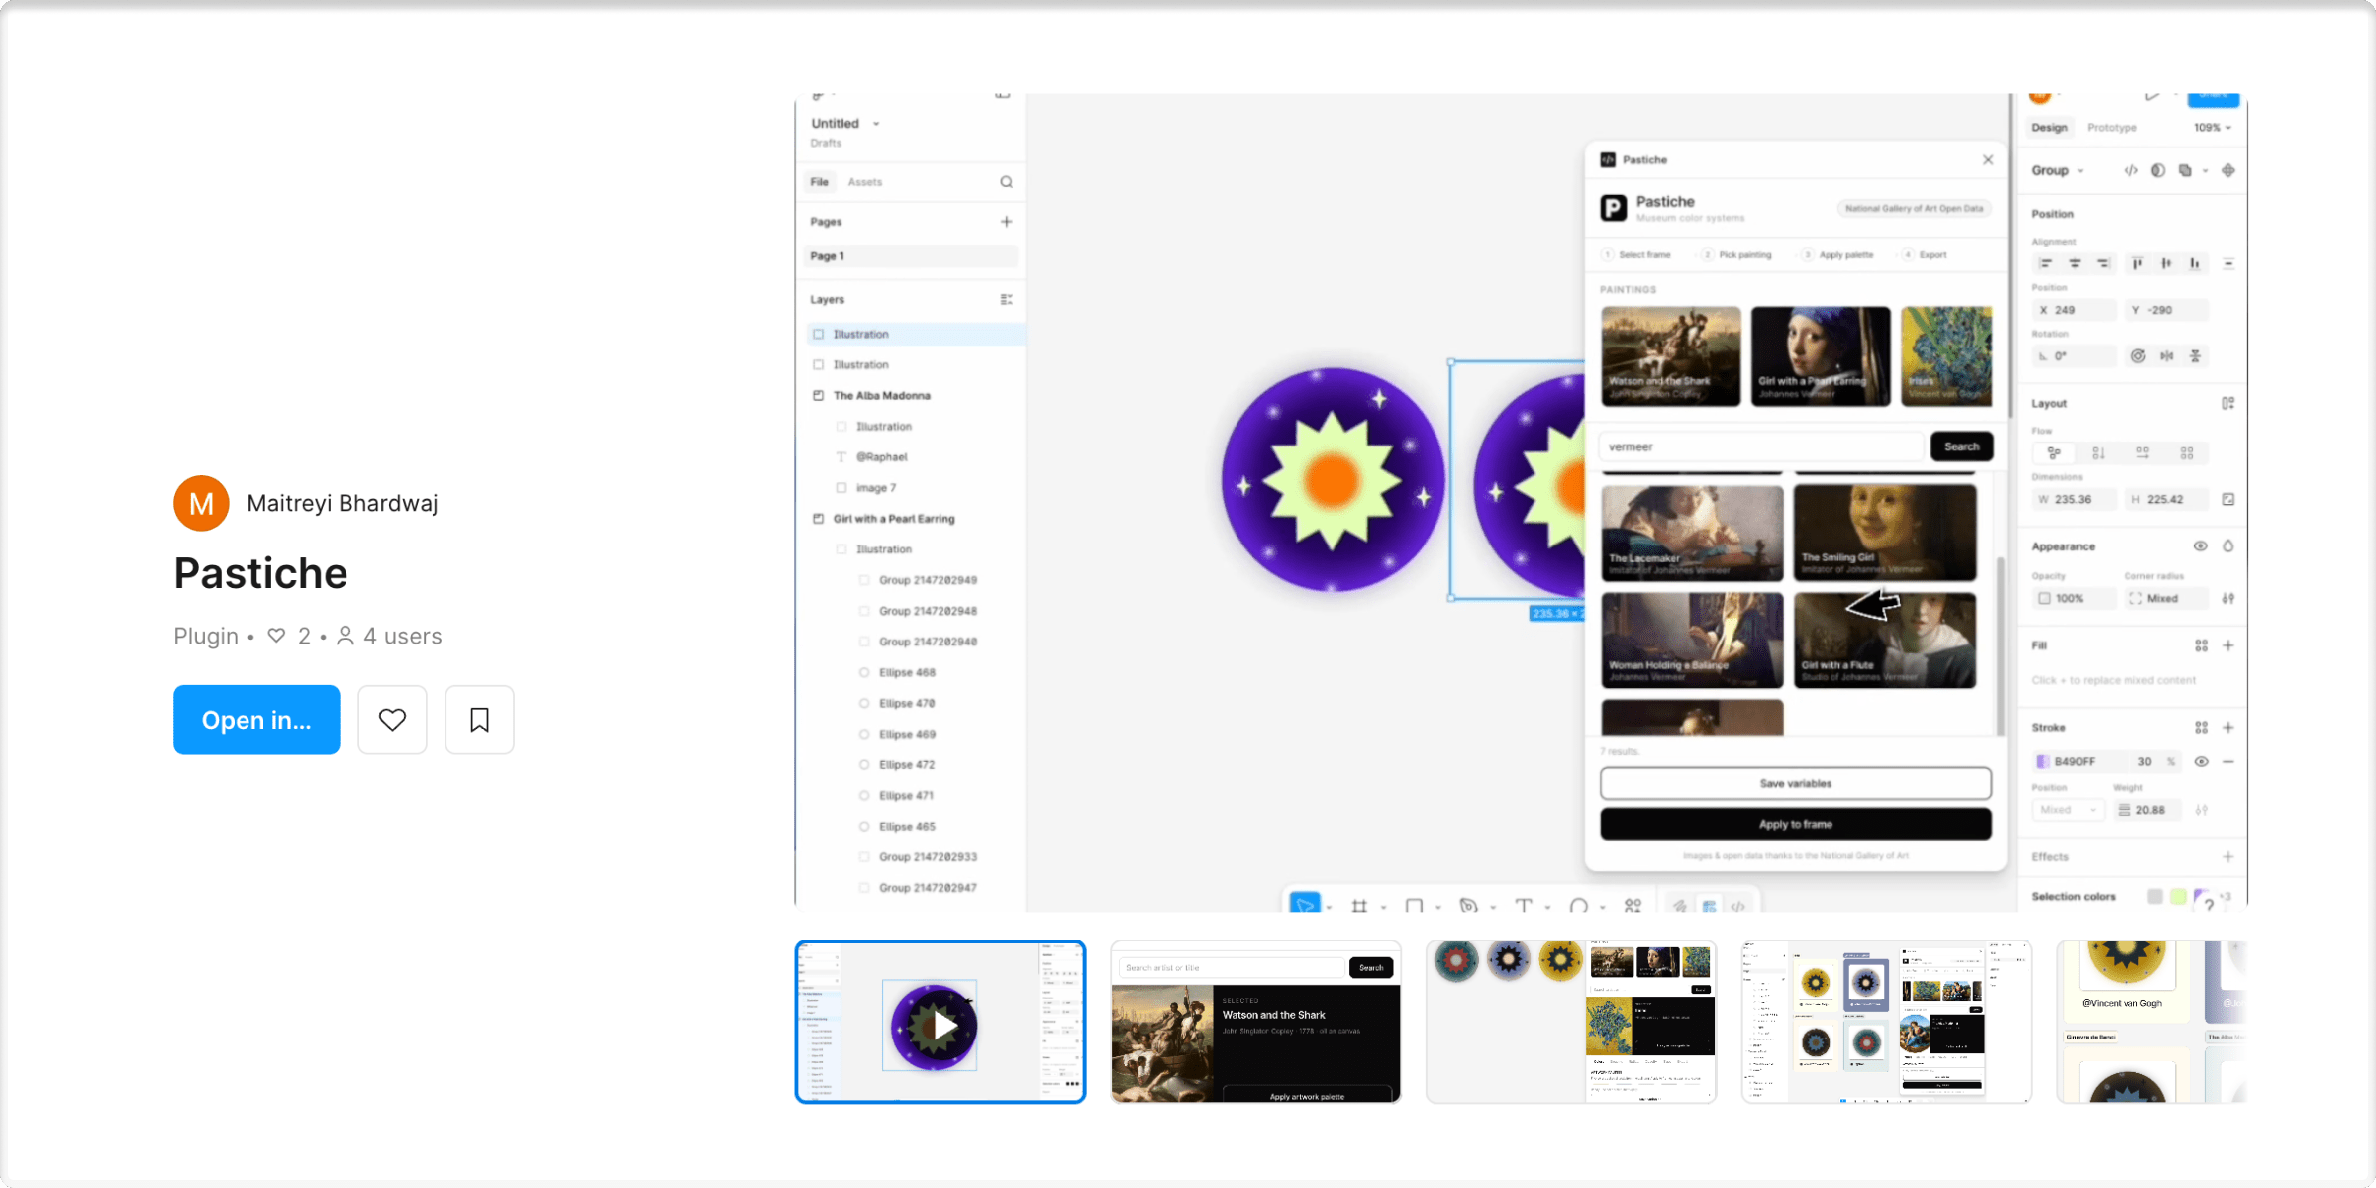Select the Text tool in the bottom toolbar
The width and height of the screenshot is (2376, 1188).
(1523, 905)
